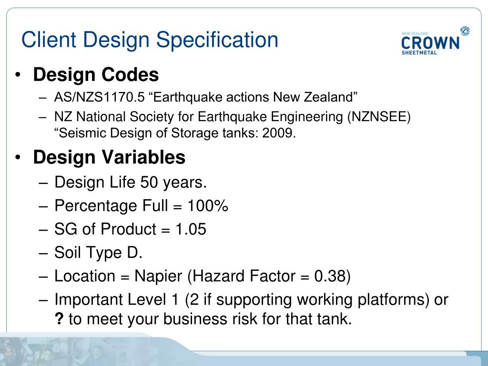Click the 'Storage tanks: 2009' text

[x=234, y=133]
